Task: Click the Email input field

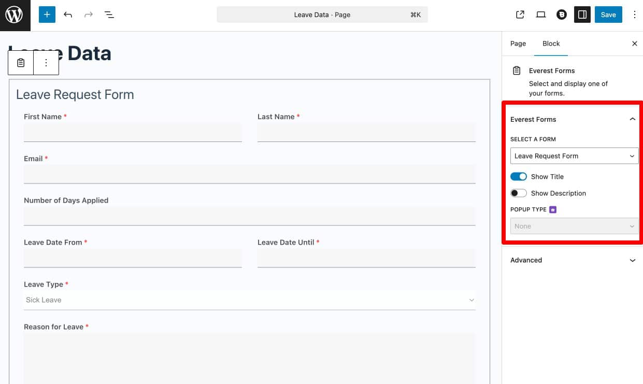Action: click(x=250, y=174)
